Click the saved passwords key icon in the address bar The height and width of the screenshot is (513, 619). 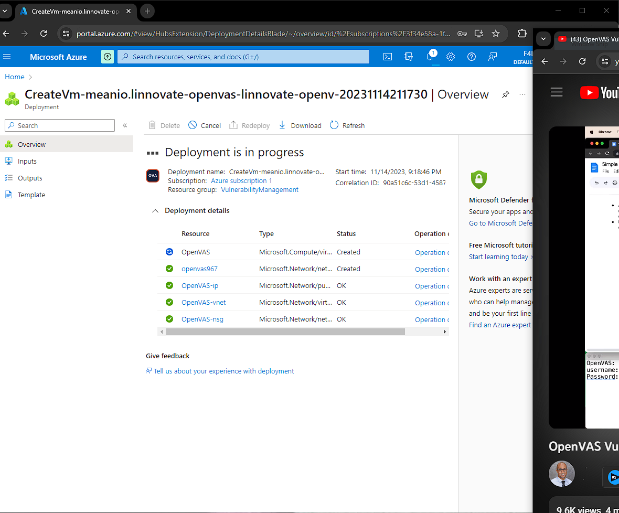point(462,34)
